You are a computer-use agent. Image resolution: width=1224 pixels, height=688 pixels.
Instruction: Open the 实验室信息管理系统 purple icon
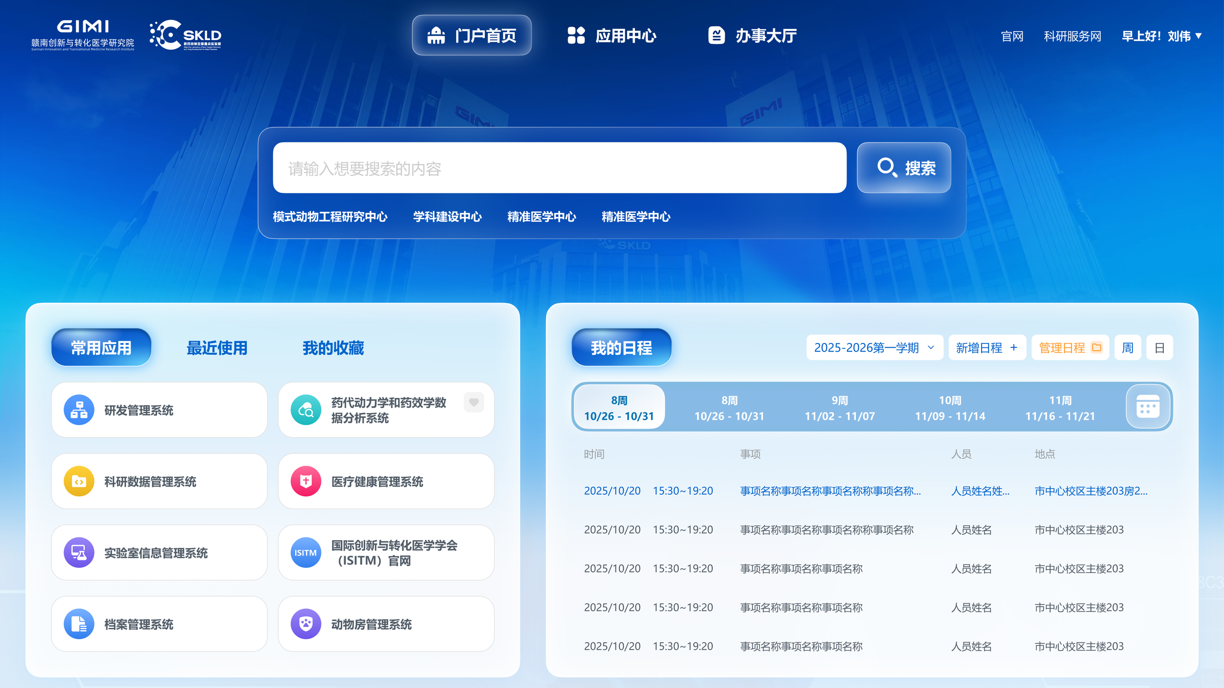tap(79, 552)
